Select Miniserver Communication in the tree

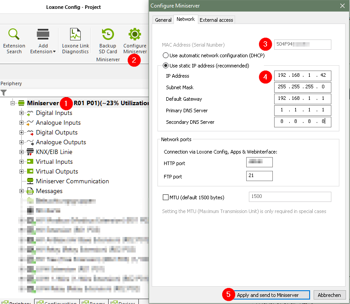[x=72, y=181]
